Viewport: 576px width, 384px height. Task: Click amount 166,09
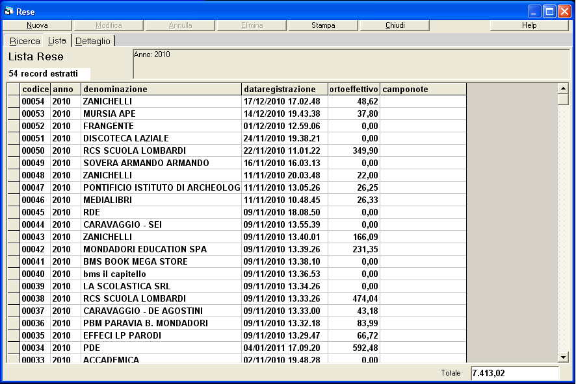[354, 237]
